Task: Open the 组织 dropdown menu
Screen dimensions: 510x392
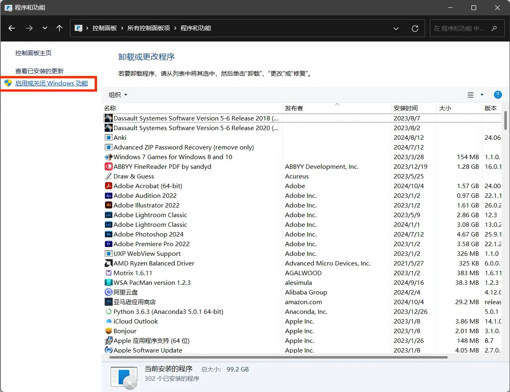Action: coord(118,95)
